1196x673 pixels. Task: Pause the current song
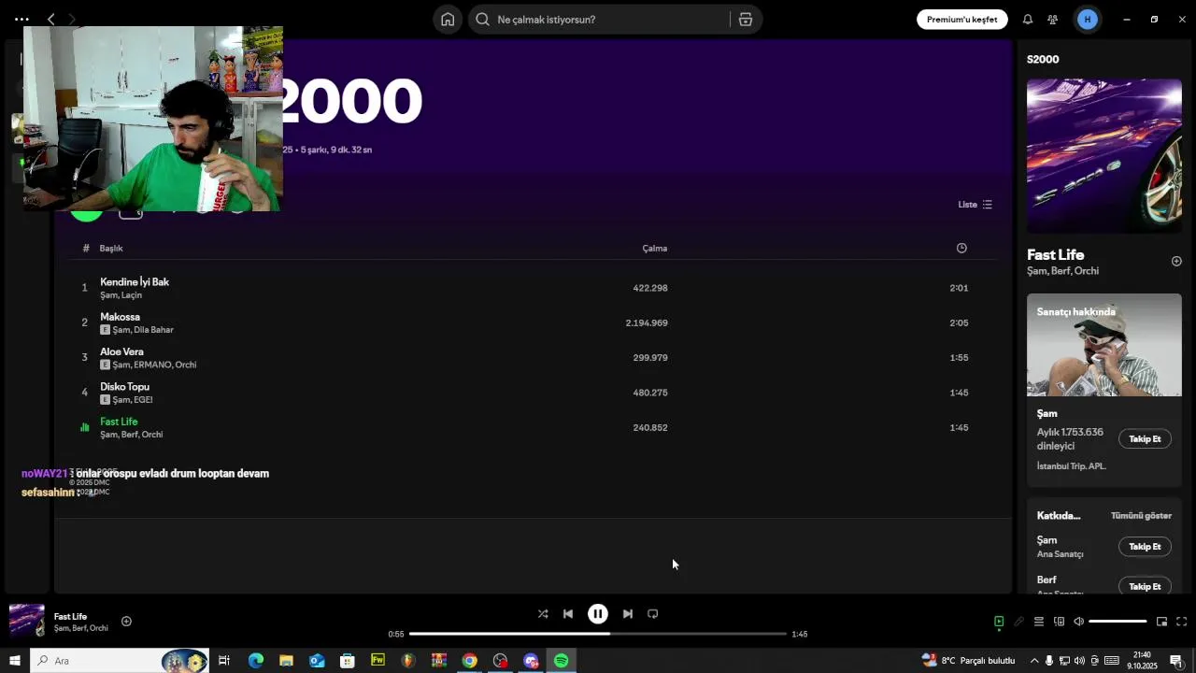coord(598,614)
